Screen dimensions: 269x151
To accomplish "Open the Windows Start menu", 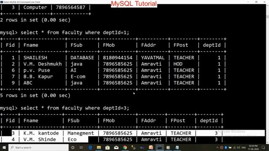I will (4, 147).
